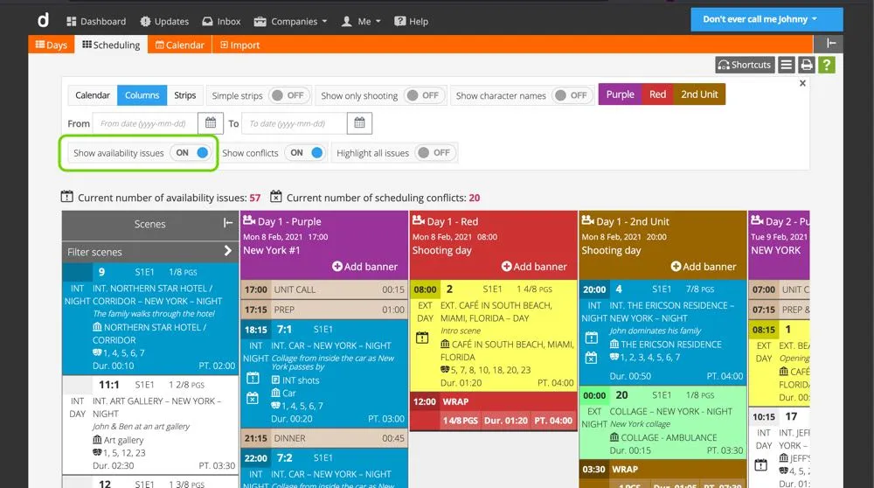This screenshot has height=488, width=874.
Task: Click availability issue icon on scene 17
Action: 761,464
